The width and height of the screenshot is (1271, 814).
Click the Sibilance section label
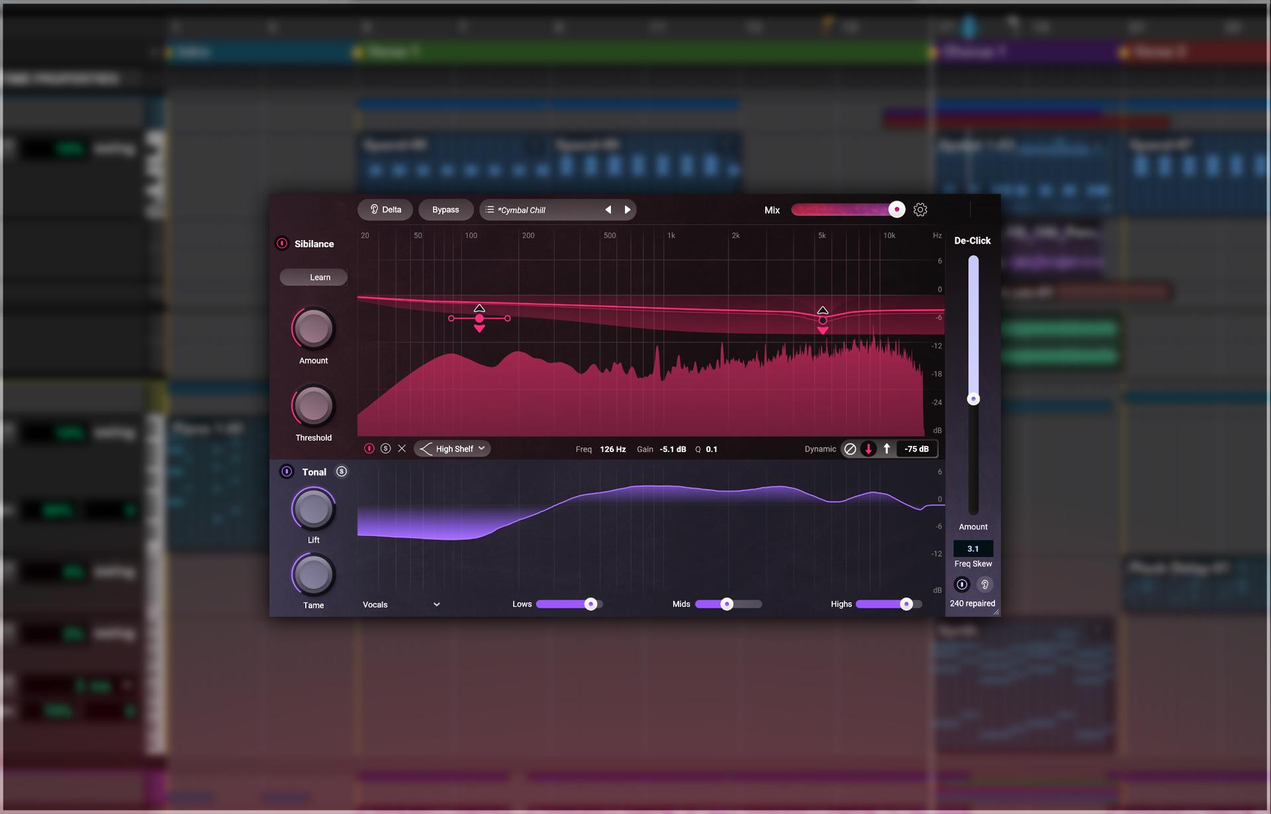pyautogui.click(x=314, y=244)
